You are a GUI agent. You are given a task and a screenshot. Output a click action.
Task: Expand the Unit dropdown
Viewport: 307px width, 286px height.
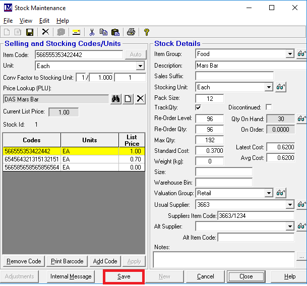point(141,66)
